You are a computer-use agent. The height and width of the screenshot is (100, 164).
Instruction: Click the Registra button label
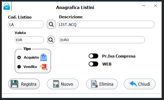tap(29, 84)
